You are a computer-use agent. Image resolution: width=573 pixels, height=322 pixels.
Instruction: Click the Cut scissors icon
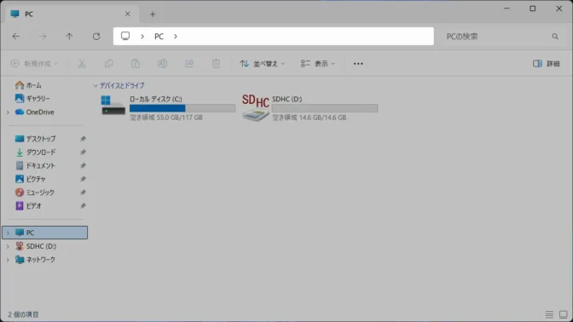(82, 64)
